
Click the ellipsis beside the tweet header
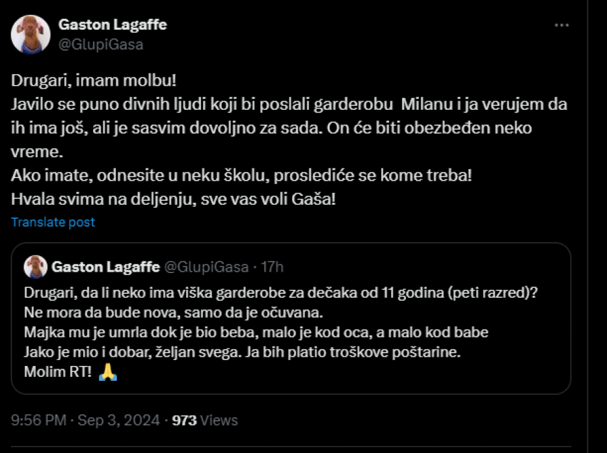click(x=561, y=25)
